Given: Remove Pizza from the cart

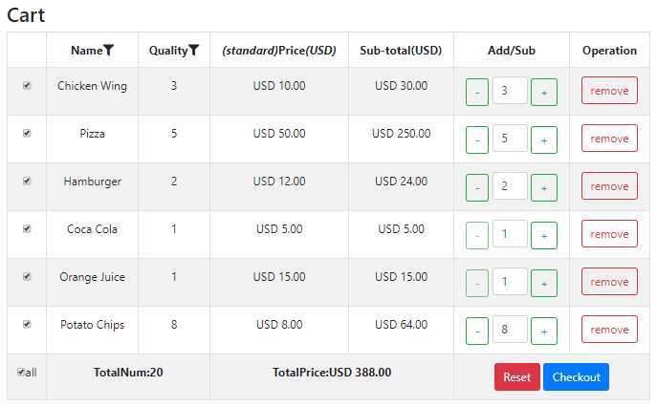Looking at the screenshot, I should tap(609, 139).
